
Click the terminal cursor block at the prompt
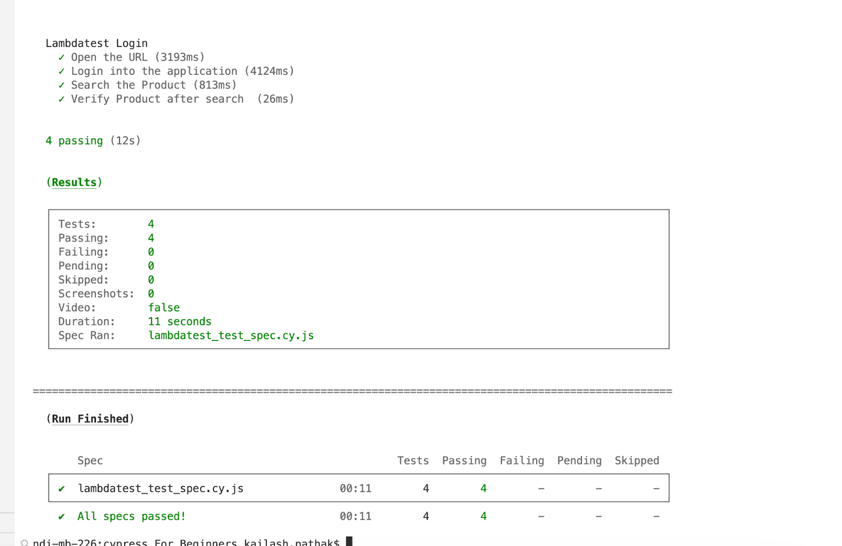[349, 540]
